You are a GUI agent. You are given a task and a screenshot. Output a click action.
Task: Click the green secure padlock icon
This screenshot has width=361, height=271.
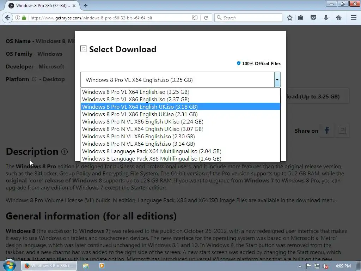[x=24, y=18]
